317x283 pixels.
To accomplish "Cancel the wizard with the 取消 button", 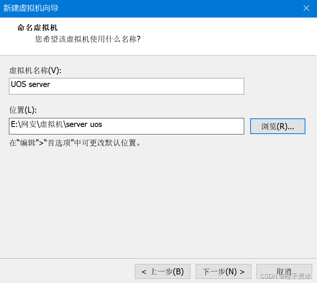I will (x=284, y=271).
